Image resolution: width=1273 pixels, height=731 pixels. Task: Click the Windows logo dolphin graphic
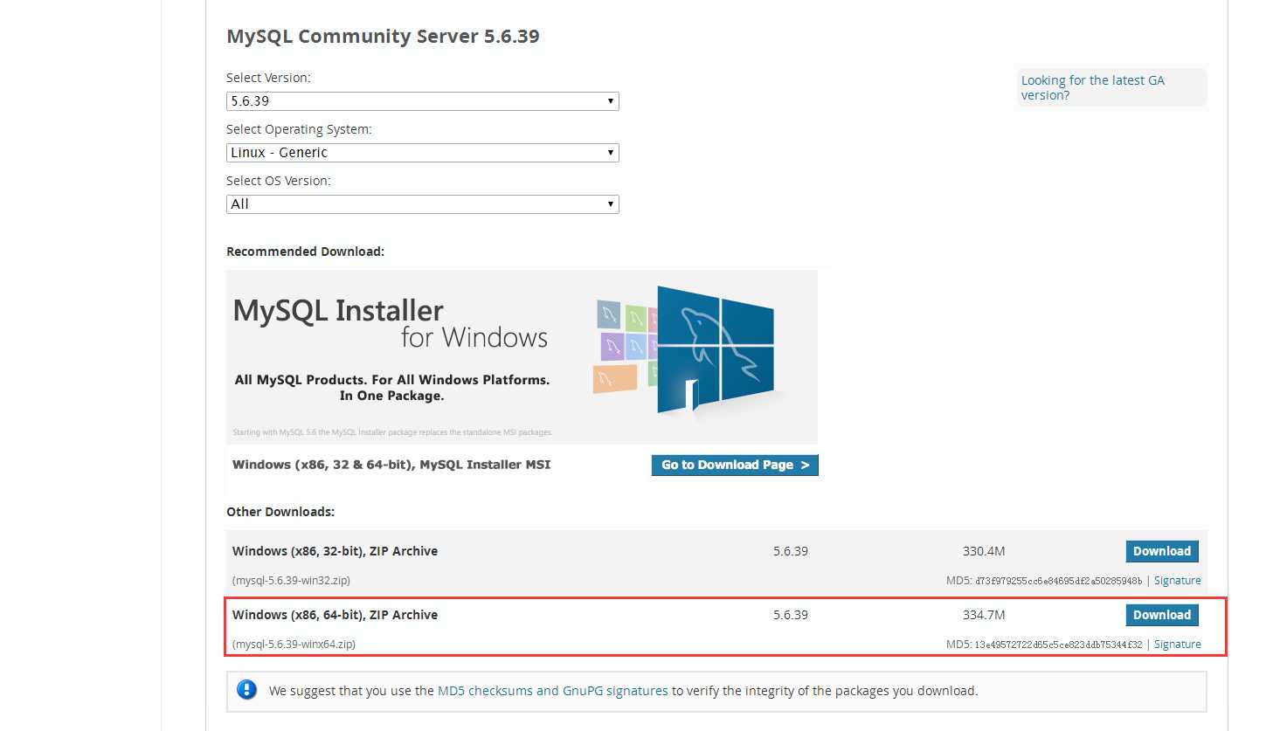(714, 349)
